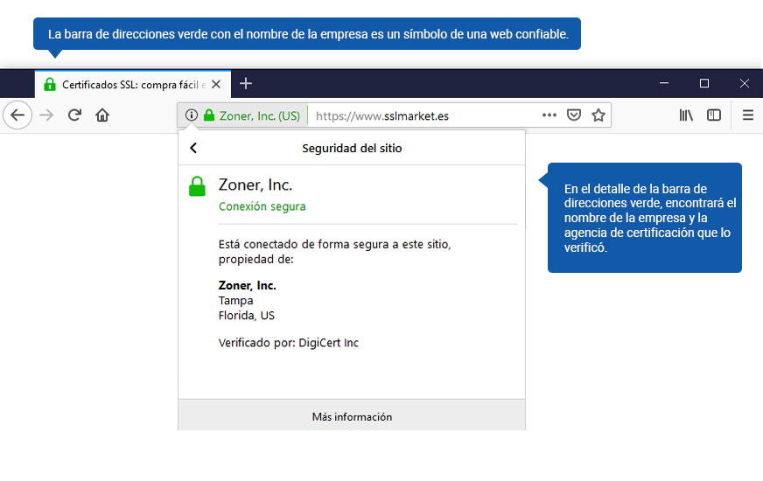The height and width of the screenshot is (481, 763).
Task: Close the Certificados SSL tab
Action: [x=216, y=84]
